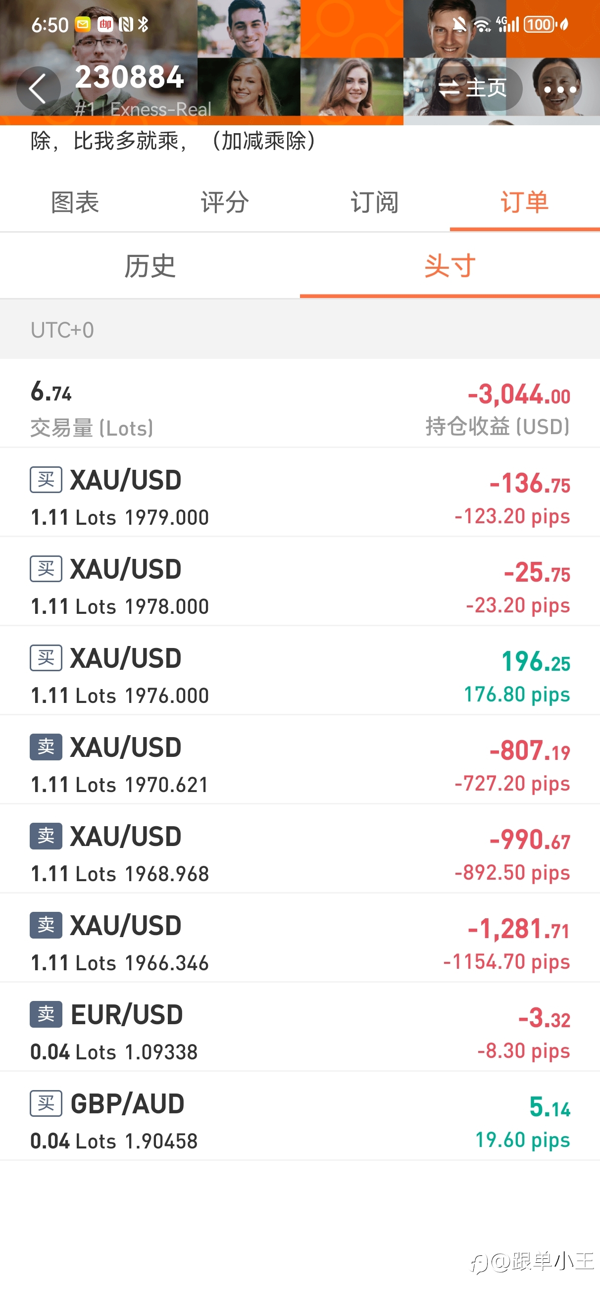
Task: Tap the back arrow icon
Action: click(38, 89)
